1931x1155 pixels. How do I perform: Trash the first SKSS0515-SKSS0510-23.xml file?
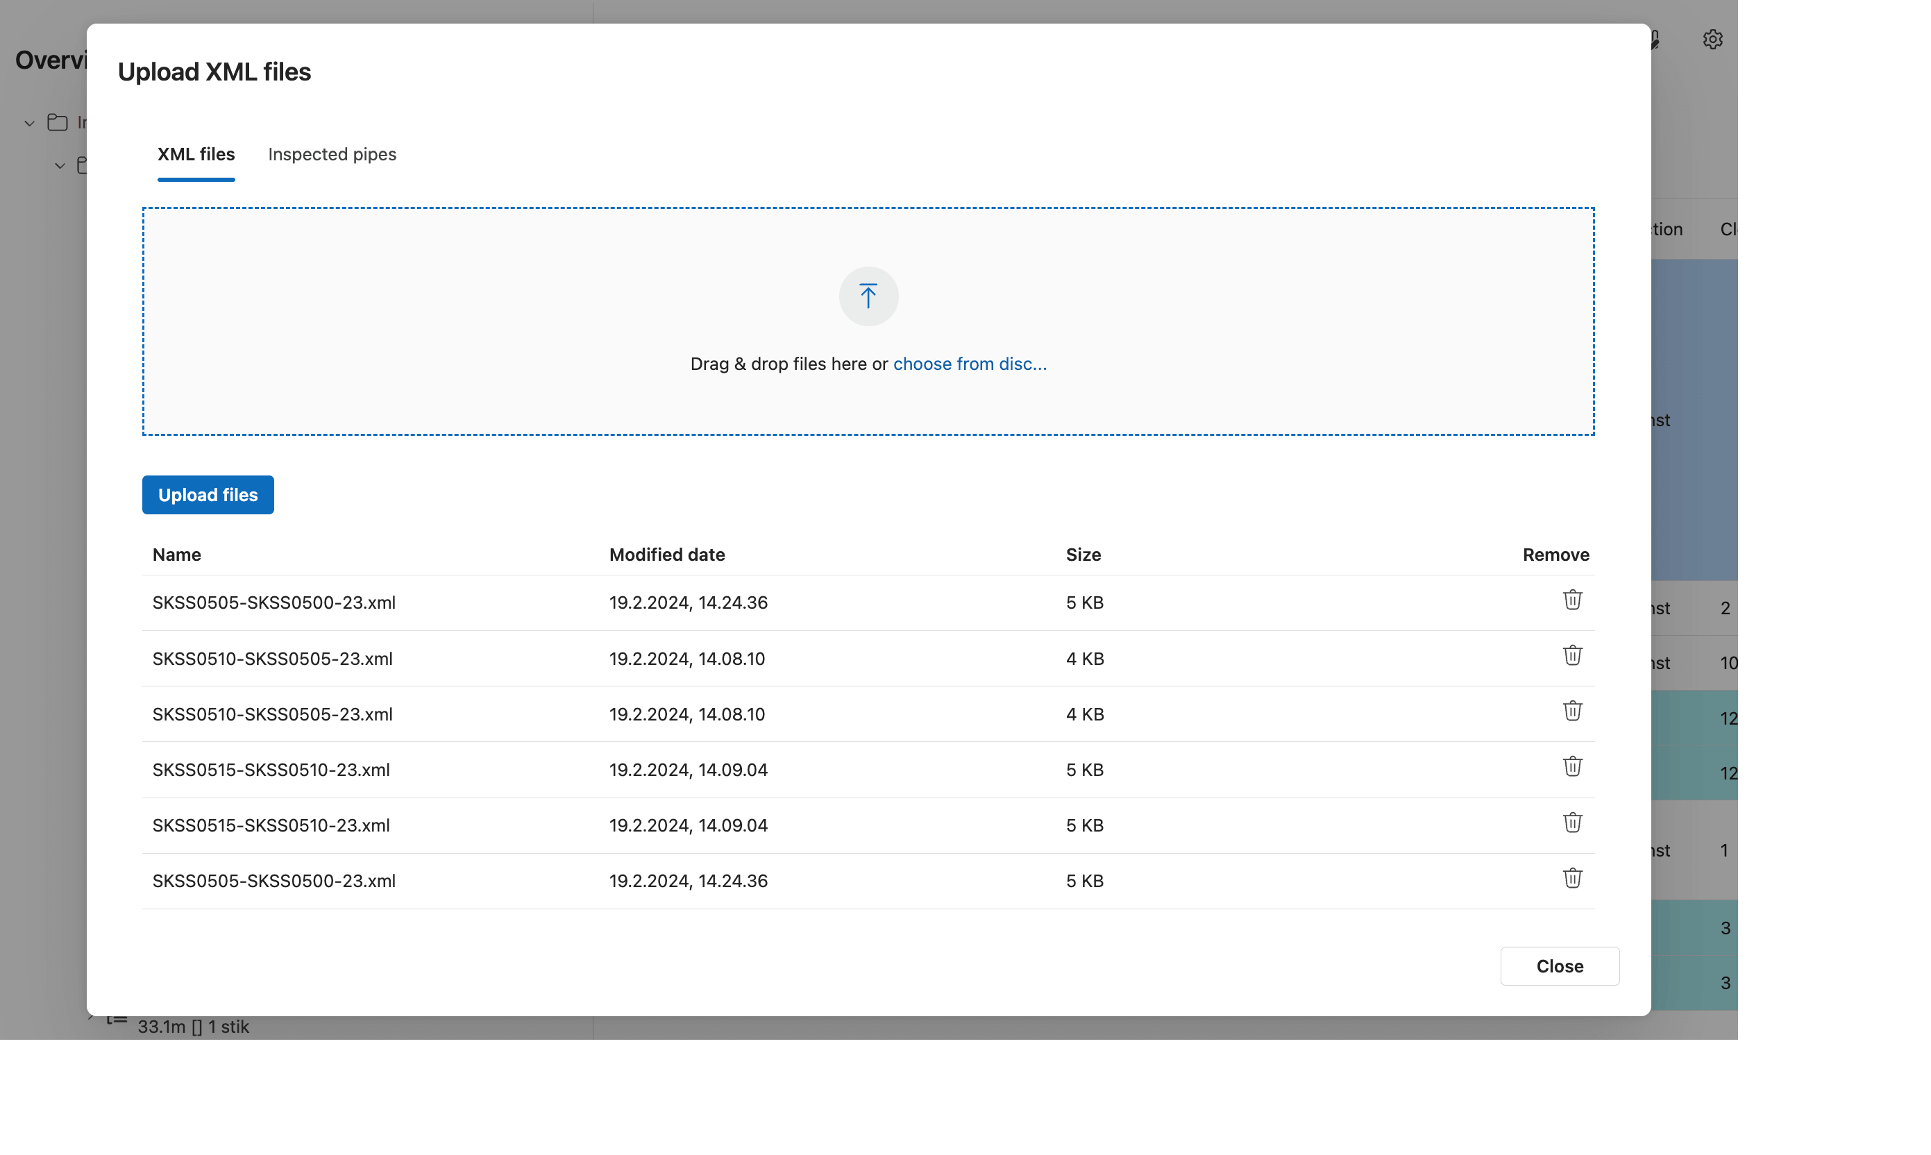pyautogui.click(x=1572, y=766)
